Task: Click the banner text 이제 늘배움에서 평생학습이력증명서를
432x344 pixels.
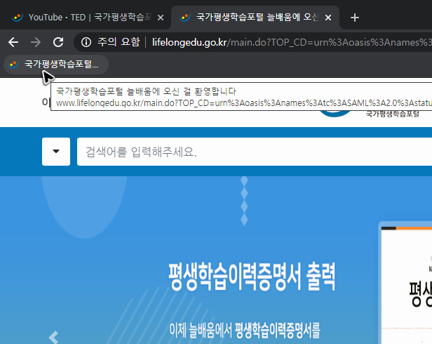Action: (245, 331)
